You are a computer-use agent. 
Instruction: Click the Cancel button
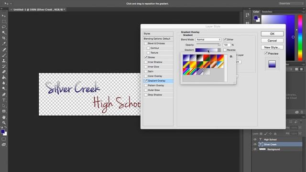click(x=272, y=41)
